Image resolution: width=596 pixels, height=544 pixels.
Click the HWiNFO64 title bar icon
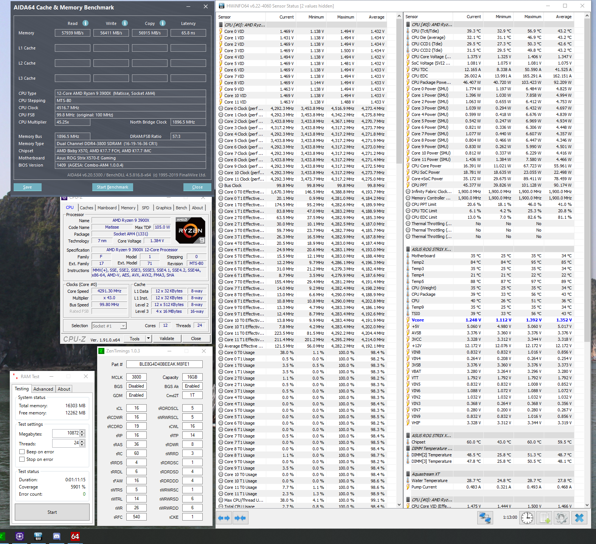point(221,6)
